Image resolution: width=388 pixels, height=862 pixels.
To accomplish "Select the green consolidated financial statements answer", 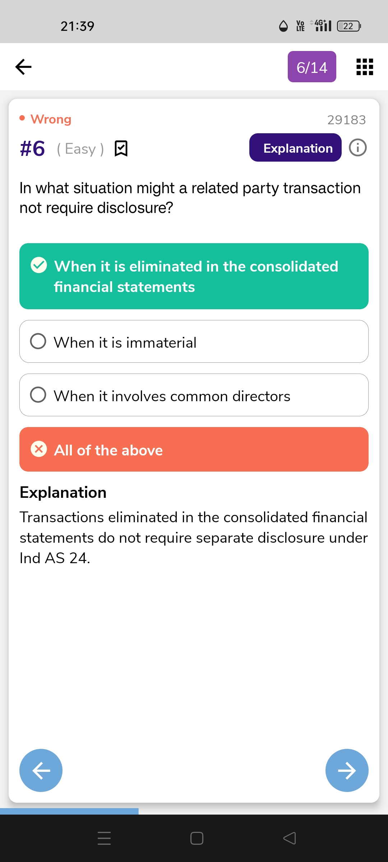I will click(x=194, y=276).
